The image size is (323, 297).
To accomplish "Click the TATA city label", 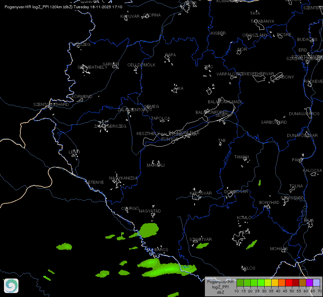I will (255, 13).
